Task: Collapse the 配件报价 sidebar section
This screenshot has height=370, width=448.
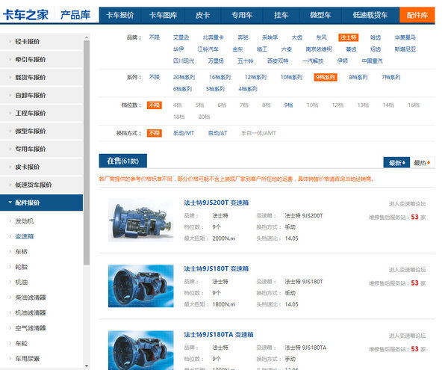Action: pyautogui.click(x=41, y=203)
